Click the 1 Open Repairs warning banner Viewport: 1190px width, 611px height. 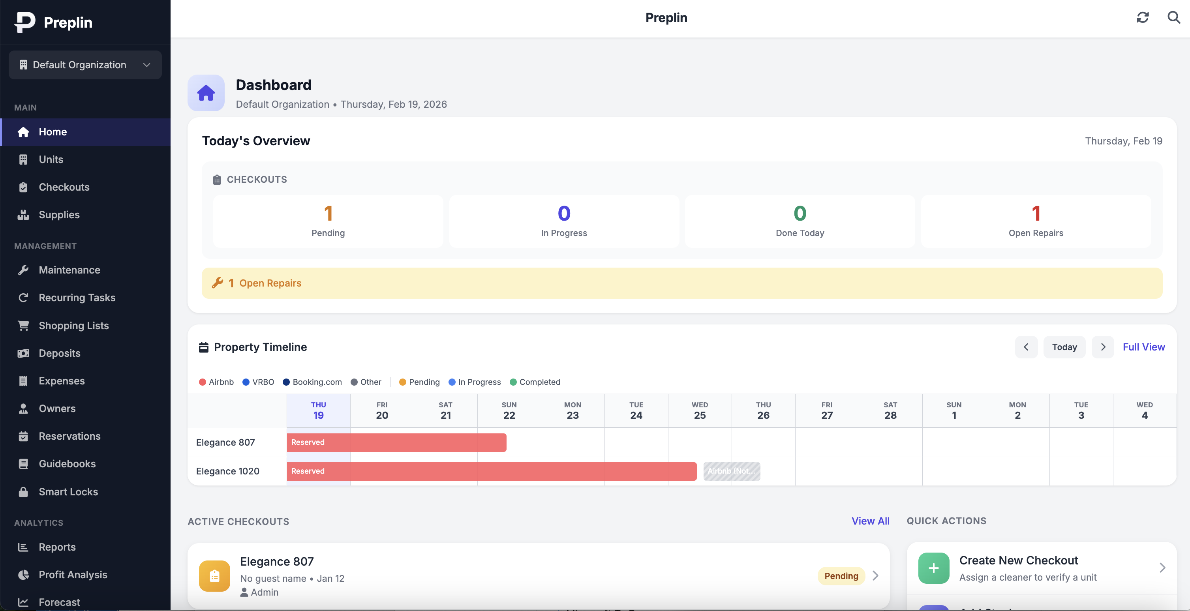click(x=681, y=283)
